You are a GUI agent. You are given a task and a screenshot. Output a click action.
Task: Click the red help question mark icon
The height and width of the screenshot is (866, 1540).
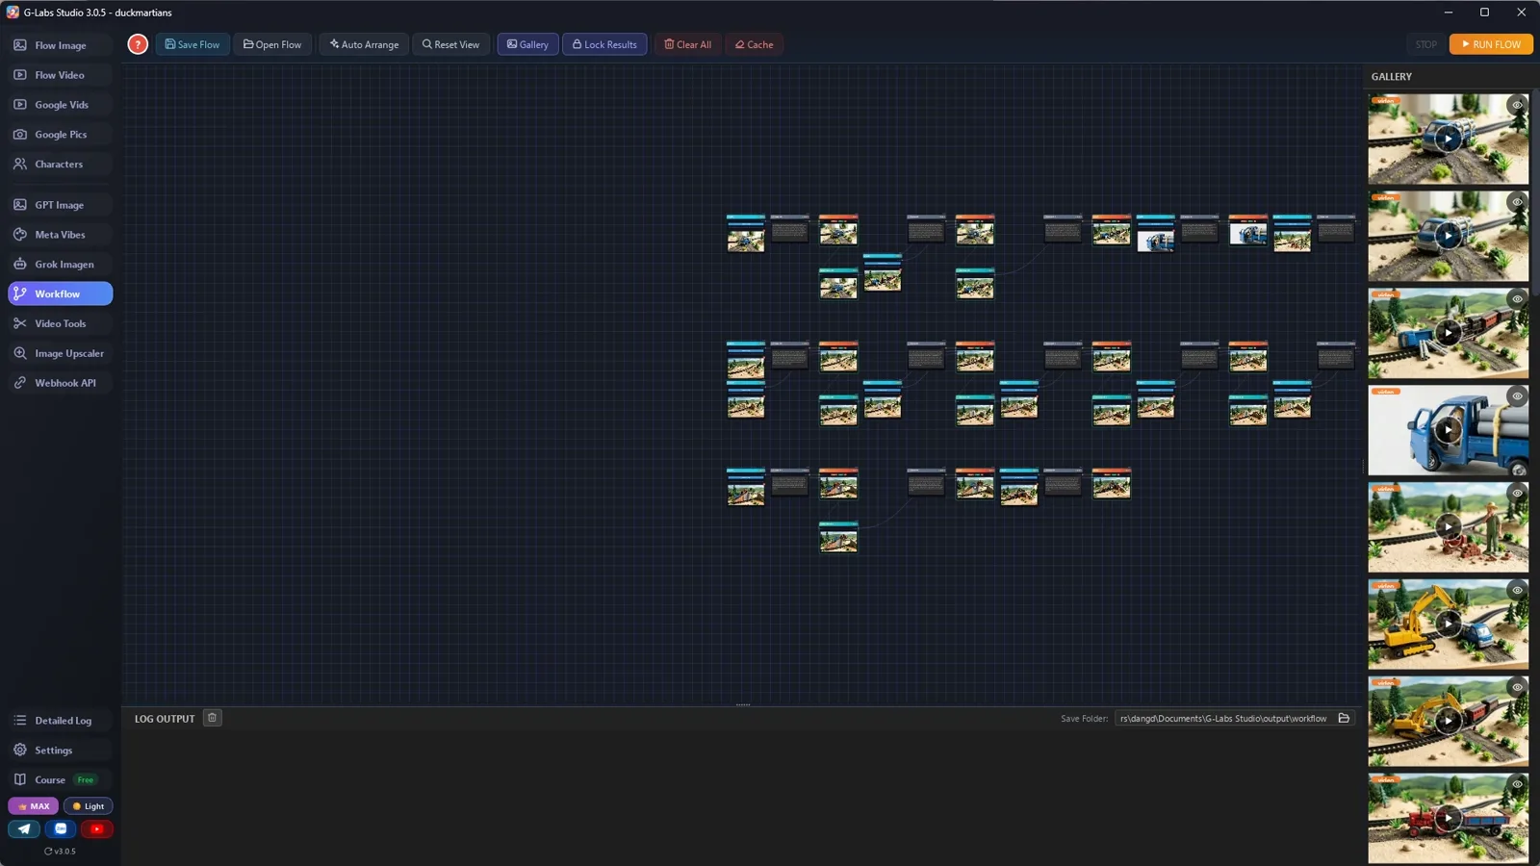[138, 44]
